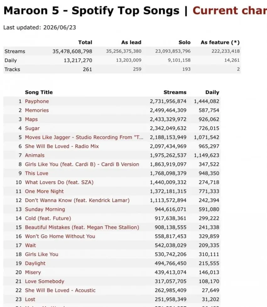Open Cold feat. Future song page

[48, 218]
